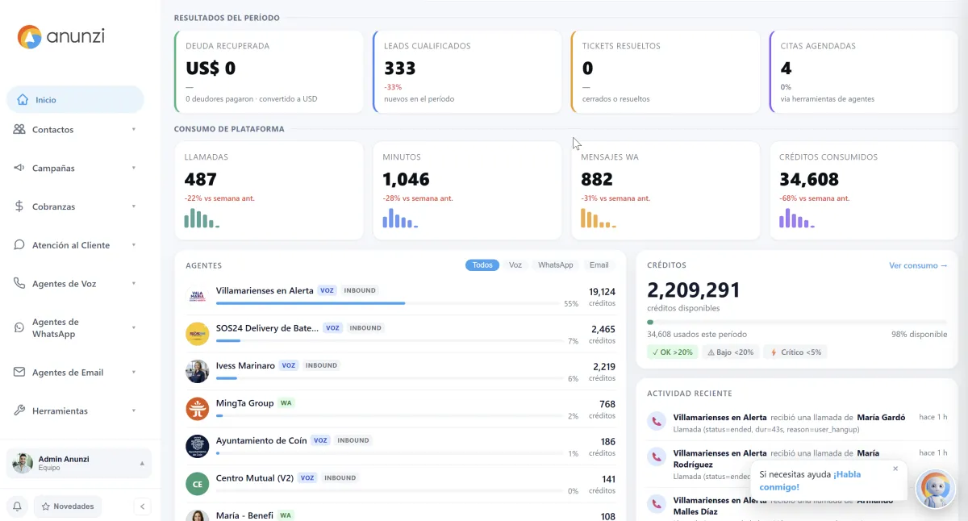Image resolution: width=968 pixels, height=521 pixels.
Task: Click the Villamarienses en Alerta agent avatar
Action: click(198, 296)
